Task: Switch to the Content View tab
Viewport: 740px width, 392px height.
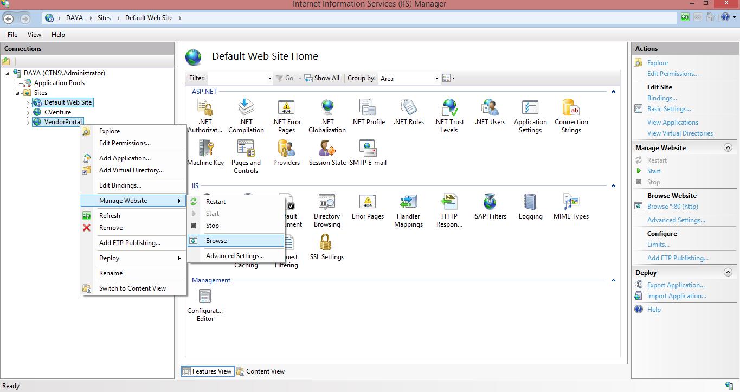Action: pos(260,371)
